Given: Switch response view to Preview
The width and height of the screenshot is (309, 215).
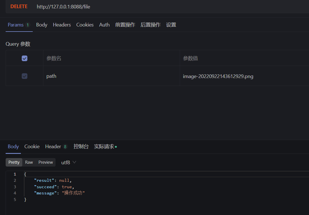Looking at the screenshot, I should [45, 162].
